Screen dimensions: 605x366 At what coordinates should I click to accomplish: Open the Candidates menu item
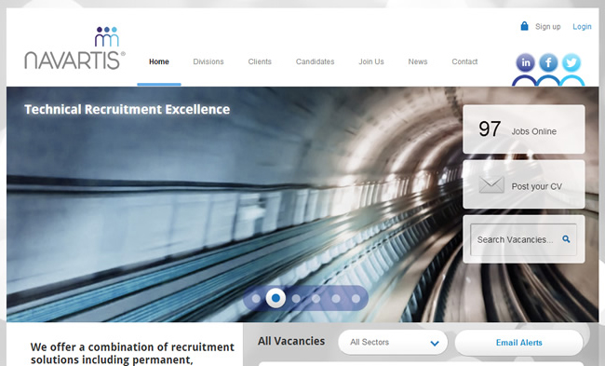315,61
